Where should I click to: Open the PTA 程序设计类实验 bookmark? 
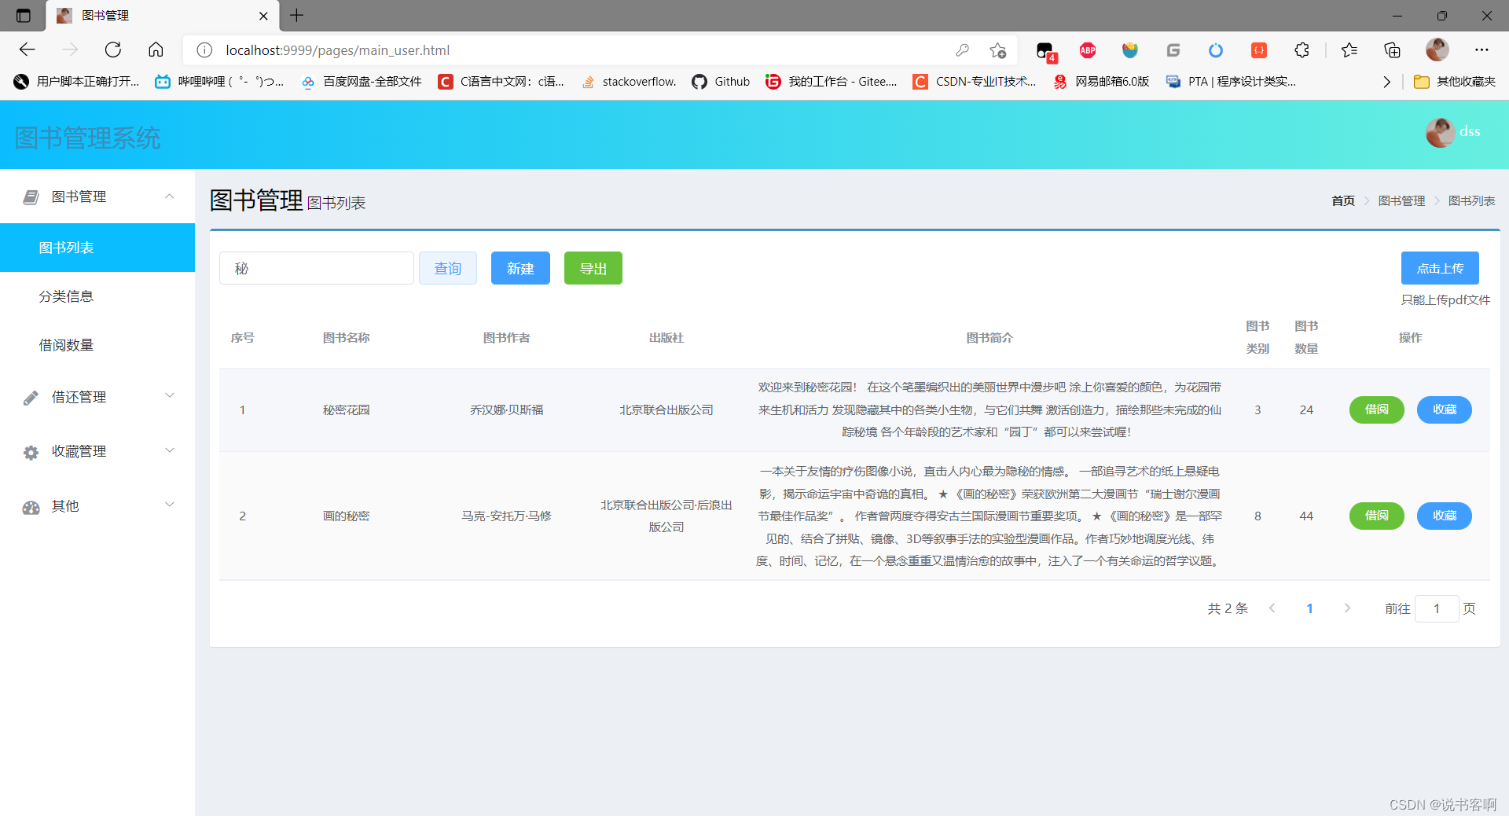click(x=1231, y=82)
